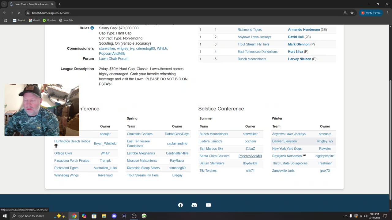Open File Explorer from the taskbar
Image resolution: width=392 pixels, height=220 pixels.
coord(104,216)
